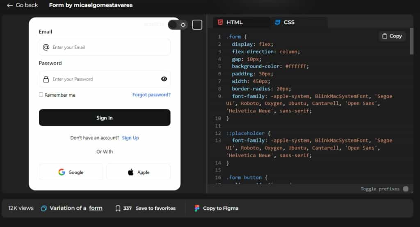
Task: Follow the Sign Up link
Action: pos(130,138)
